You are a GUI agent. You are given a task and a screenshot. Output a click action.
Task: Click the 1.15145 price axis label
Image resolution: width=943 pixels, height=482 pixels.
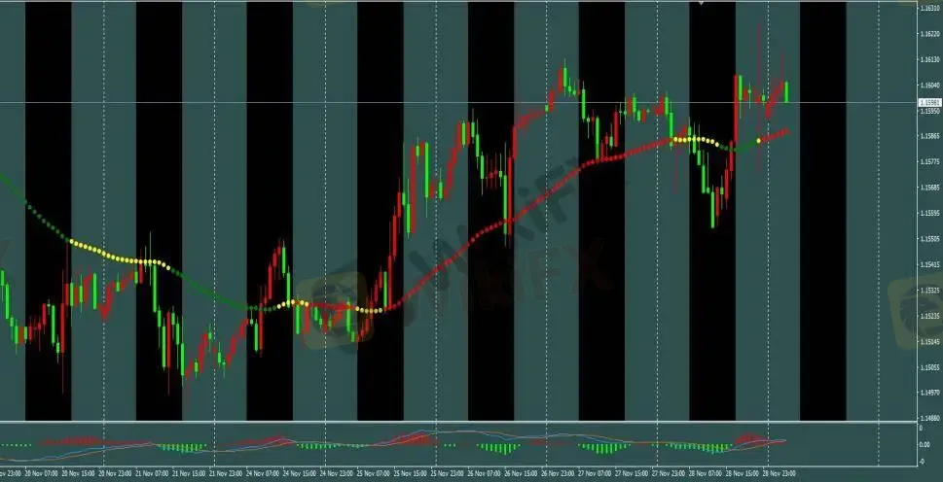click(x=929, y=341)
